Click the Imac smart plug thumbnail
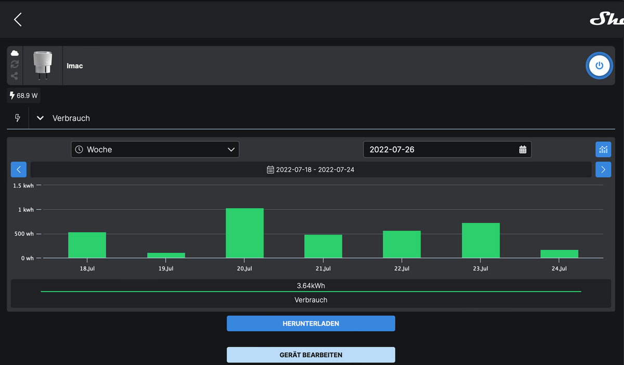 point(43,65)
